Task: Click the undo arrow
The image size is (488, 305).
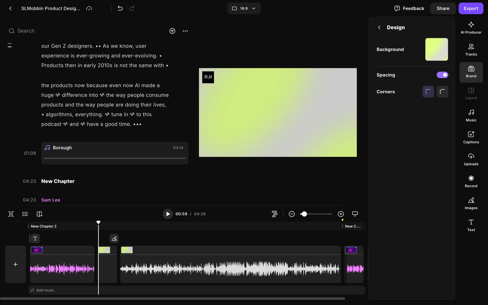Action: [x=120, y=8]
